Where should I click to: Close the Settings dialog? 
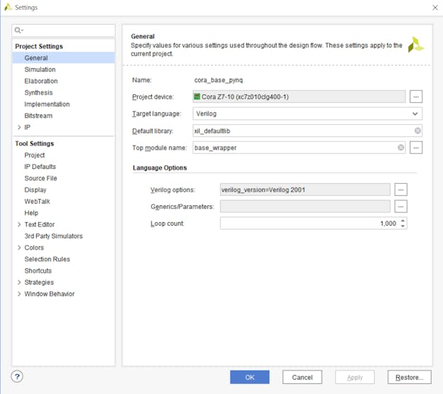pyautogui.click(x=434, y=8)
